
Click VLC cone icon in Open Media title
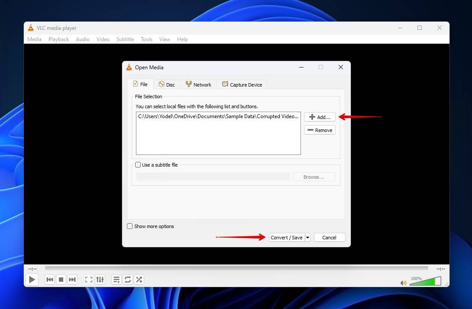click(129, 67)
